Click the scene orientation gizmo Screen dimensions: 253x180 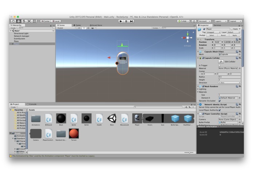coord(187,38)
